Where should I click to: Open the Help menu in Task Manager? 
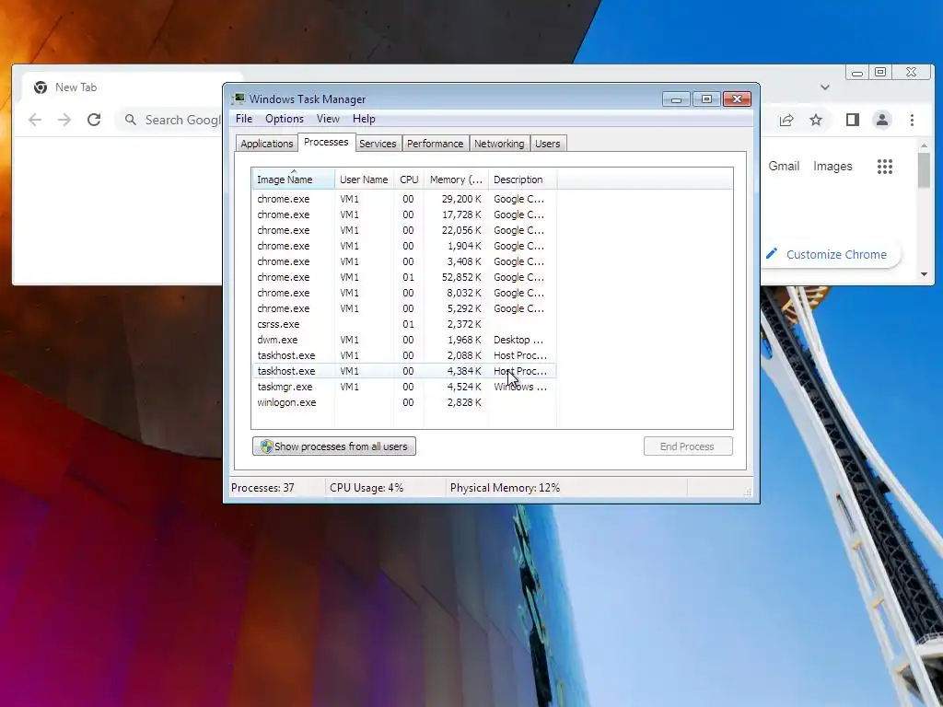tap(363, 119)
